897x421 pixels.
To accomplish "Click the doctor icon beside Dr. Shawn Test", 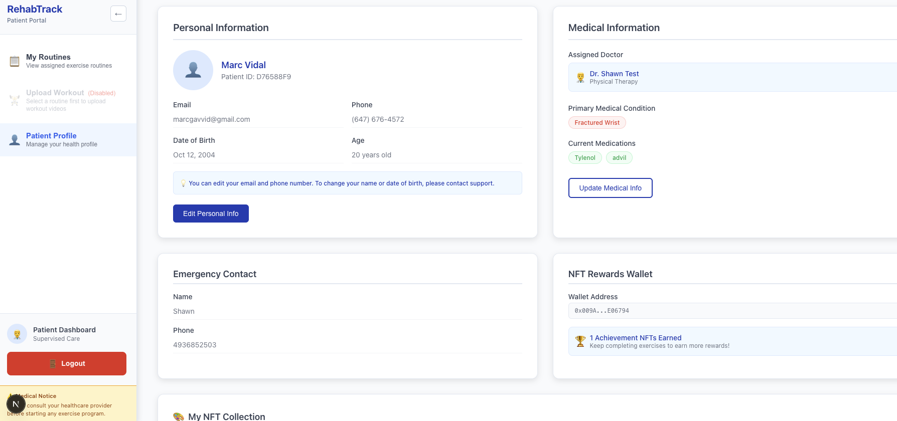I will coord(580,78).
